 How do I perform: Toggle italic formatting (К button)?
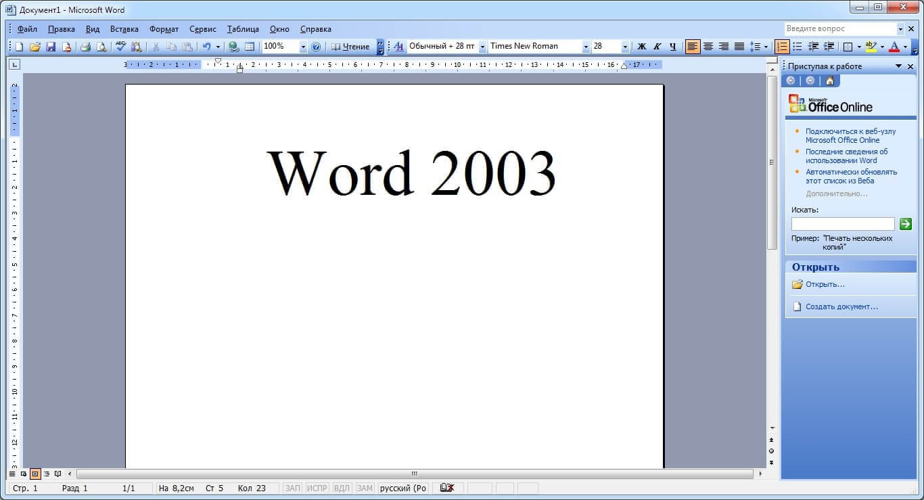pyautogui.click(x=657, y=47)
